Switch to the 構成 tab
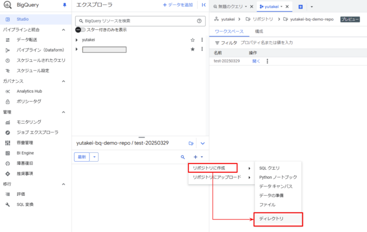367x232 pixels. click(x=259, y=31)
